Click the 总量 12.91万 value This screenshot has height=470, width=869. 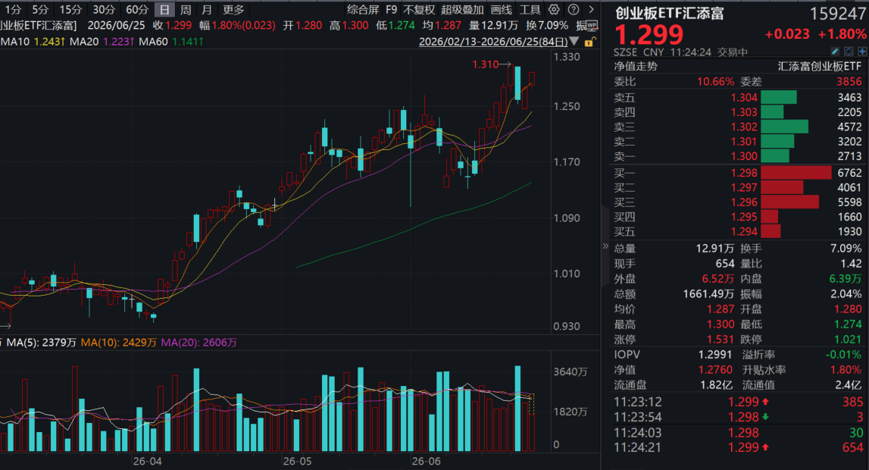pyautogui.click(x=715, y=249)
